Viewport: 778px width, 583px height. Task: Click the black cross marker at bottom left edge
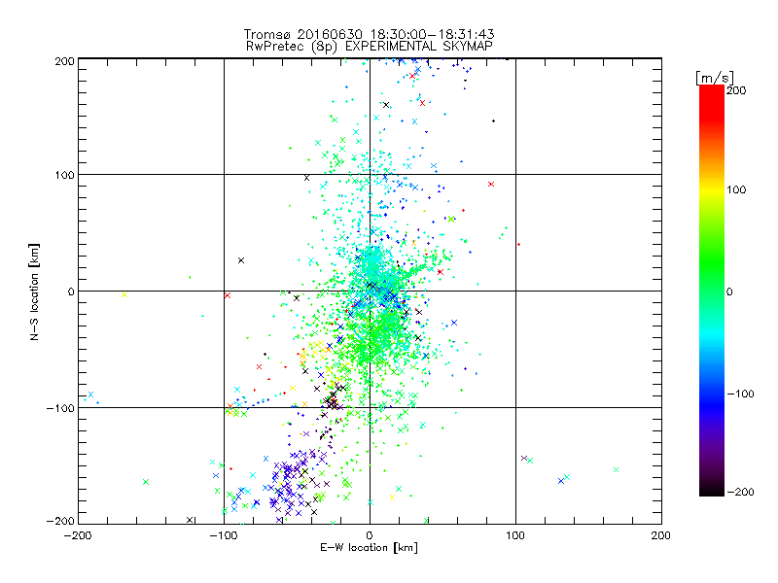190,520
